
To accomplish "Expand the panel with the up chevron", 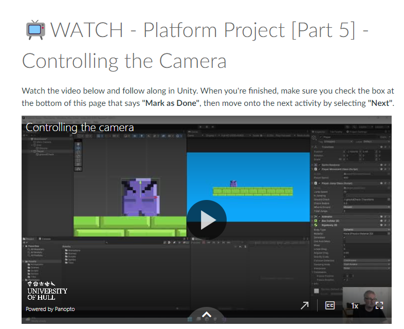I will (x=206, y=315).
